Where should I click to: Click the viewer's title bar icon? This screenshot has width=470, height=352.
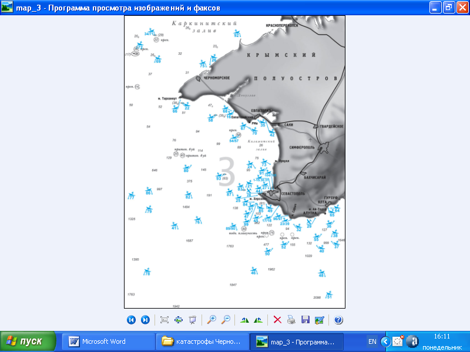tap(6, 8)
